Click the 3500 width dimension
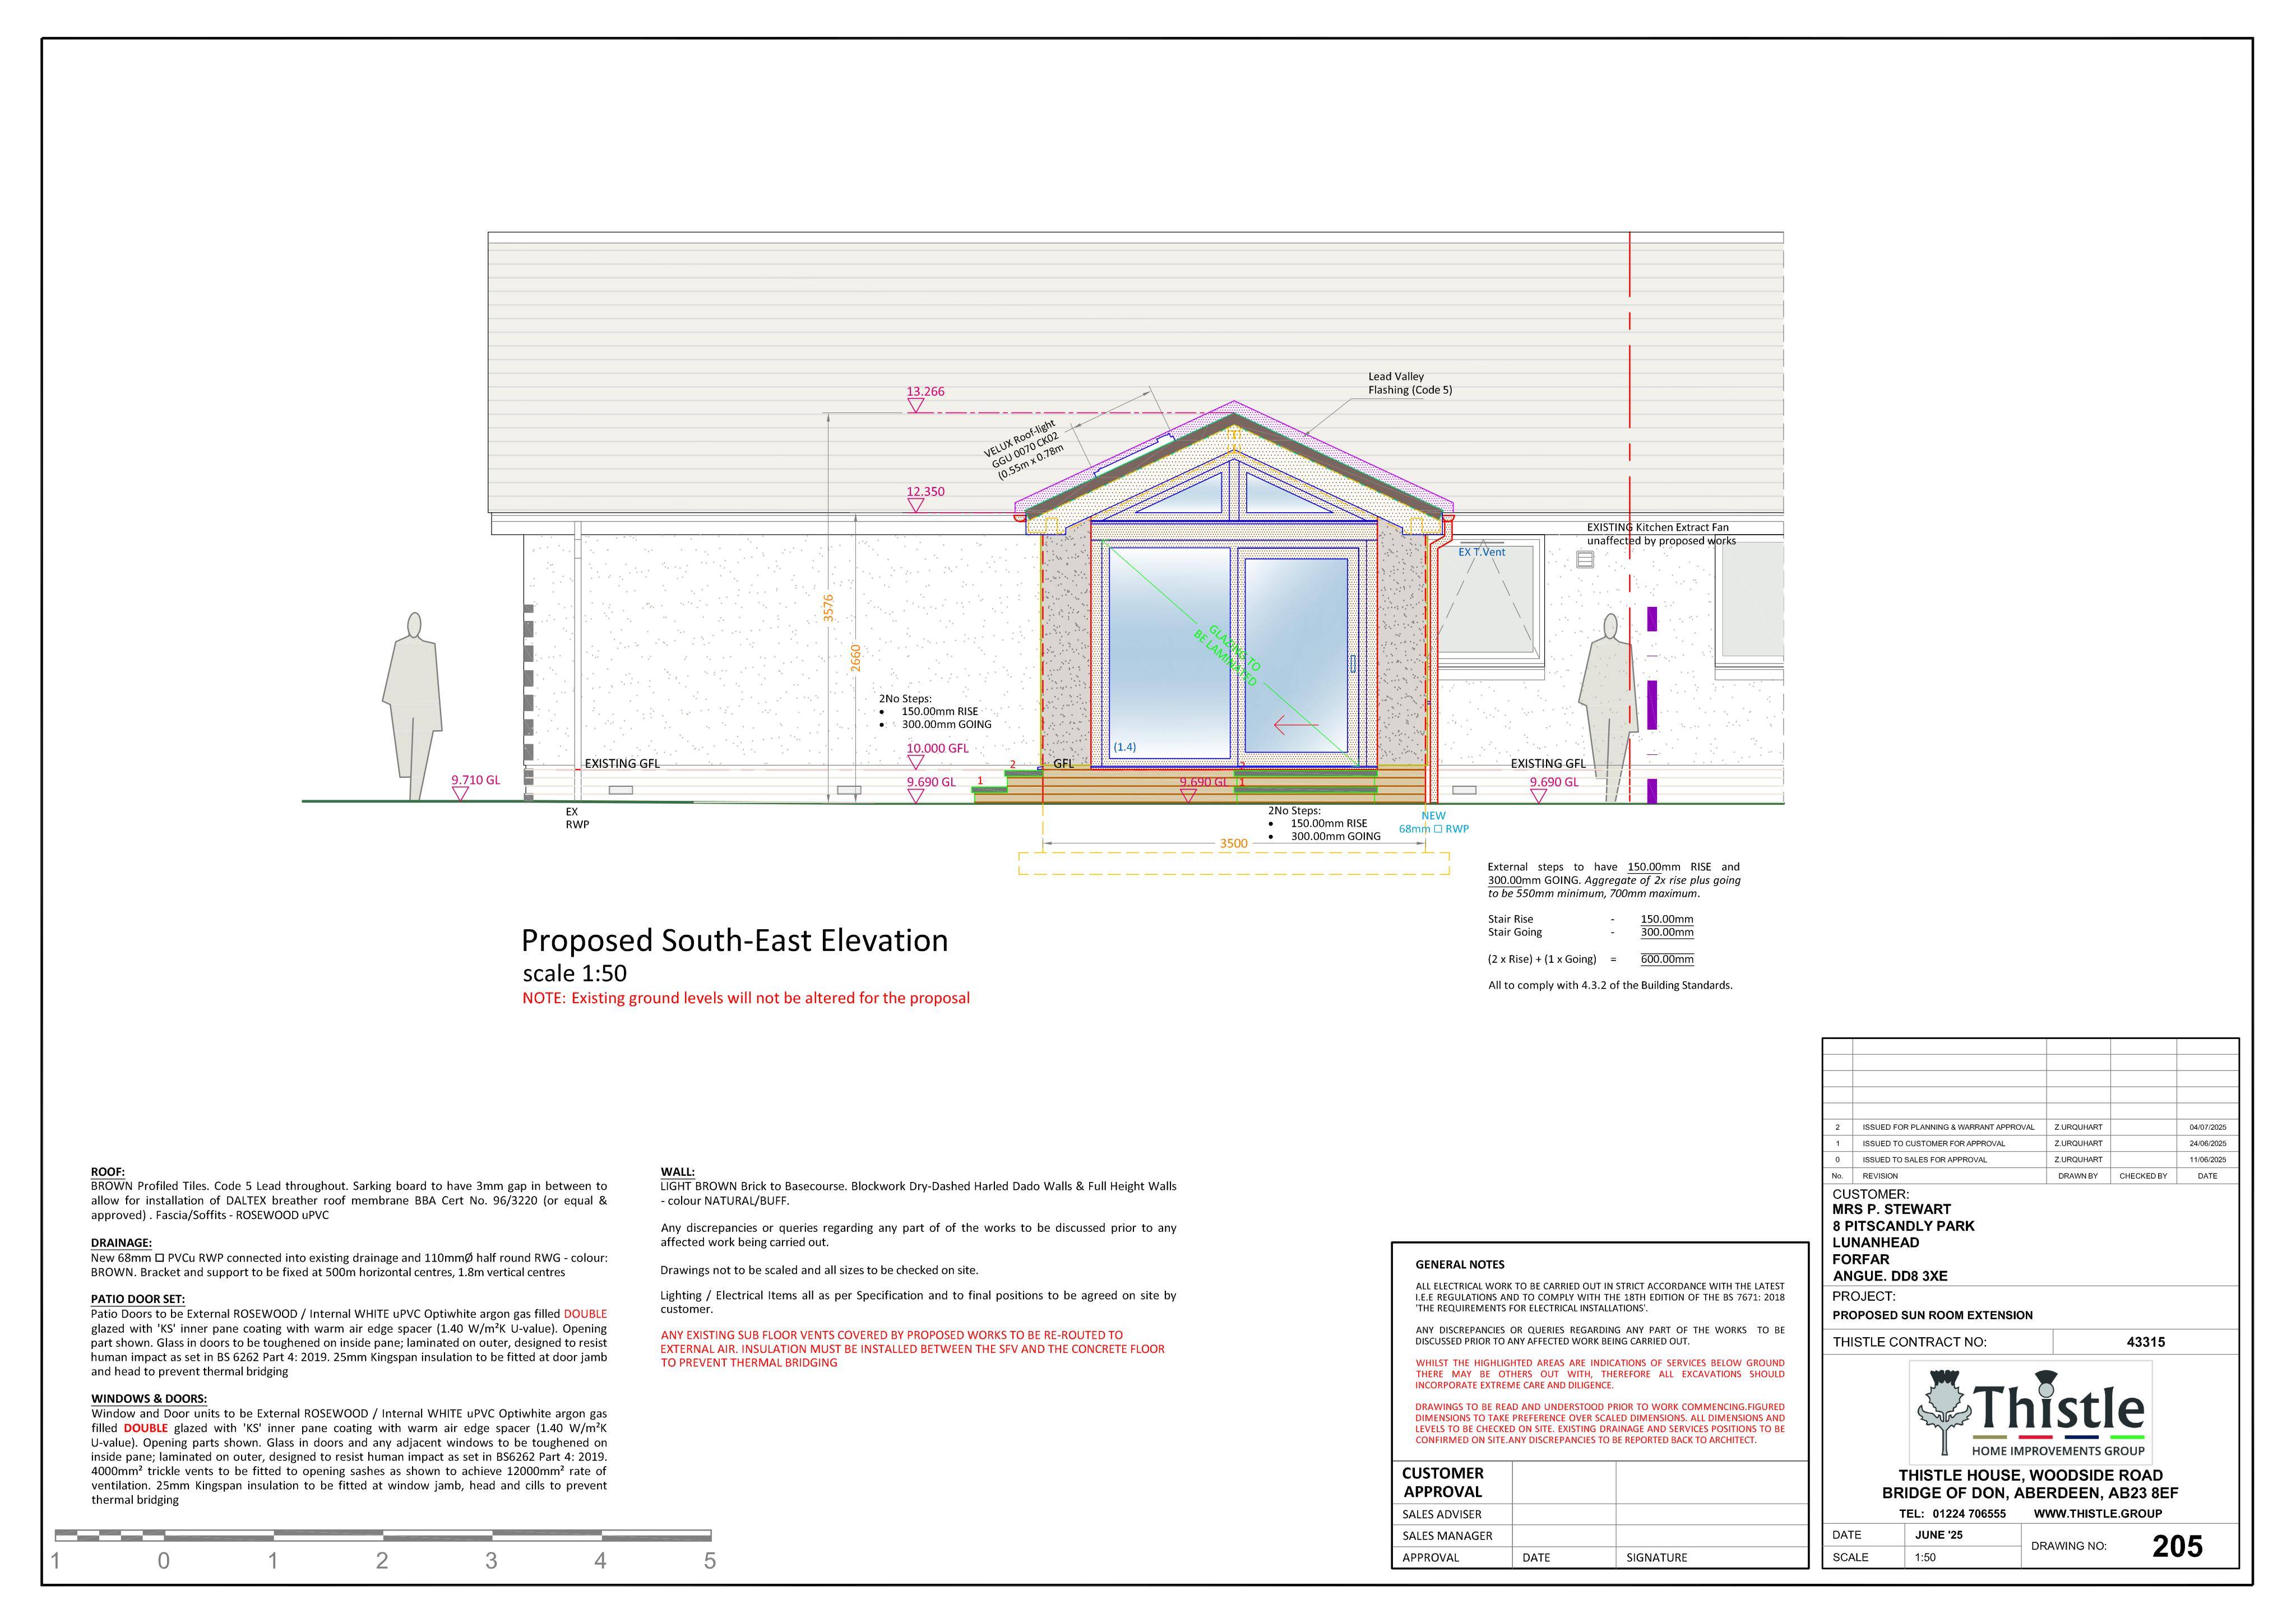 1233,844
